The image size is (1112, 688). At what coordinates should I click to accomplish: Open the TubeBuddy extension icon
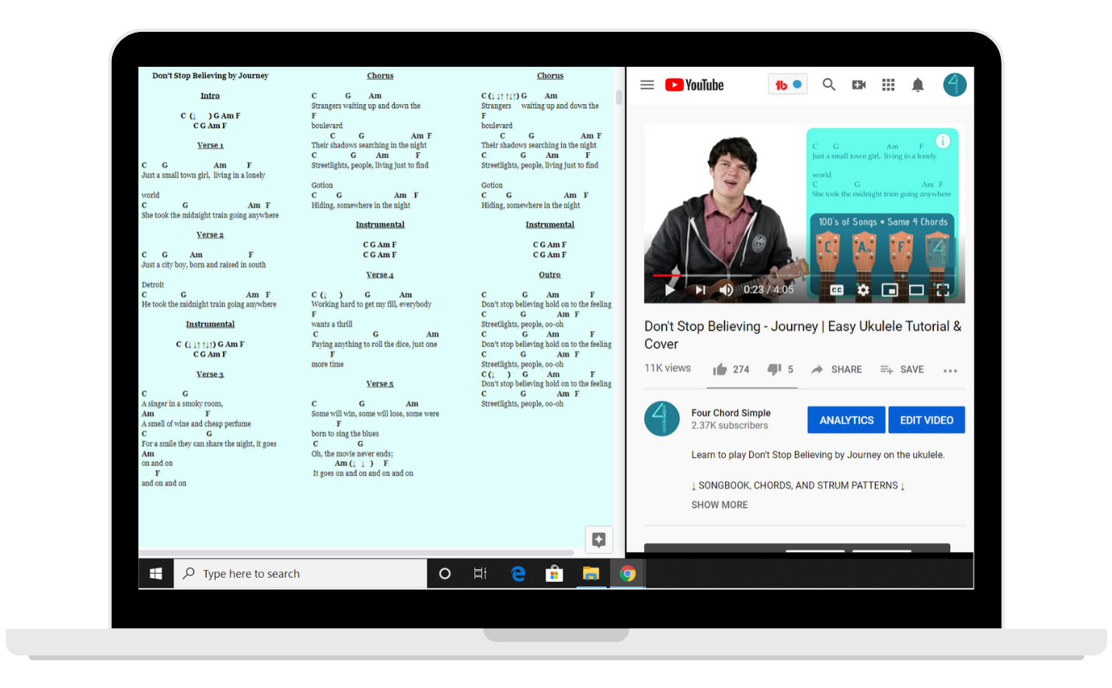788,85
